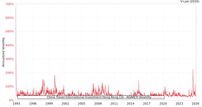Click the 2000 volatility spike peak near 185%

point(55,75)
